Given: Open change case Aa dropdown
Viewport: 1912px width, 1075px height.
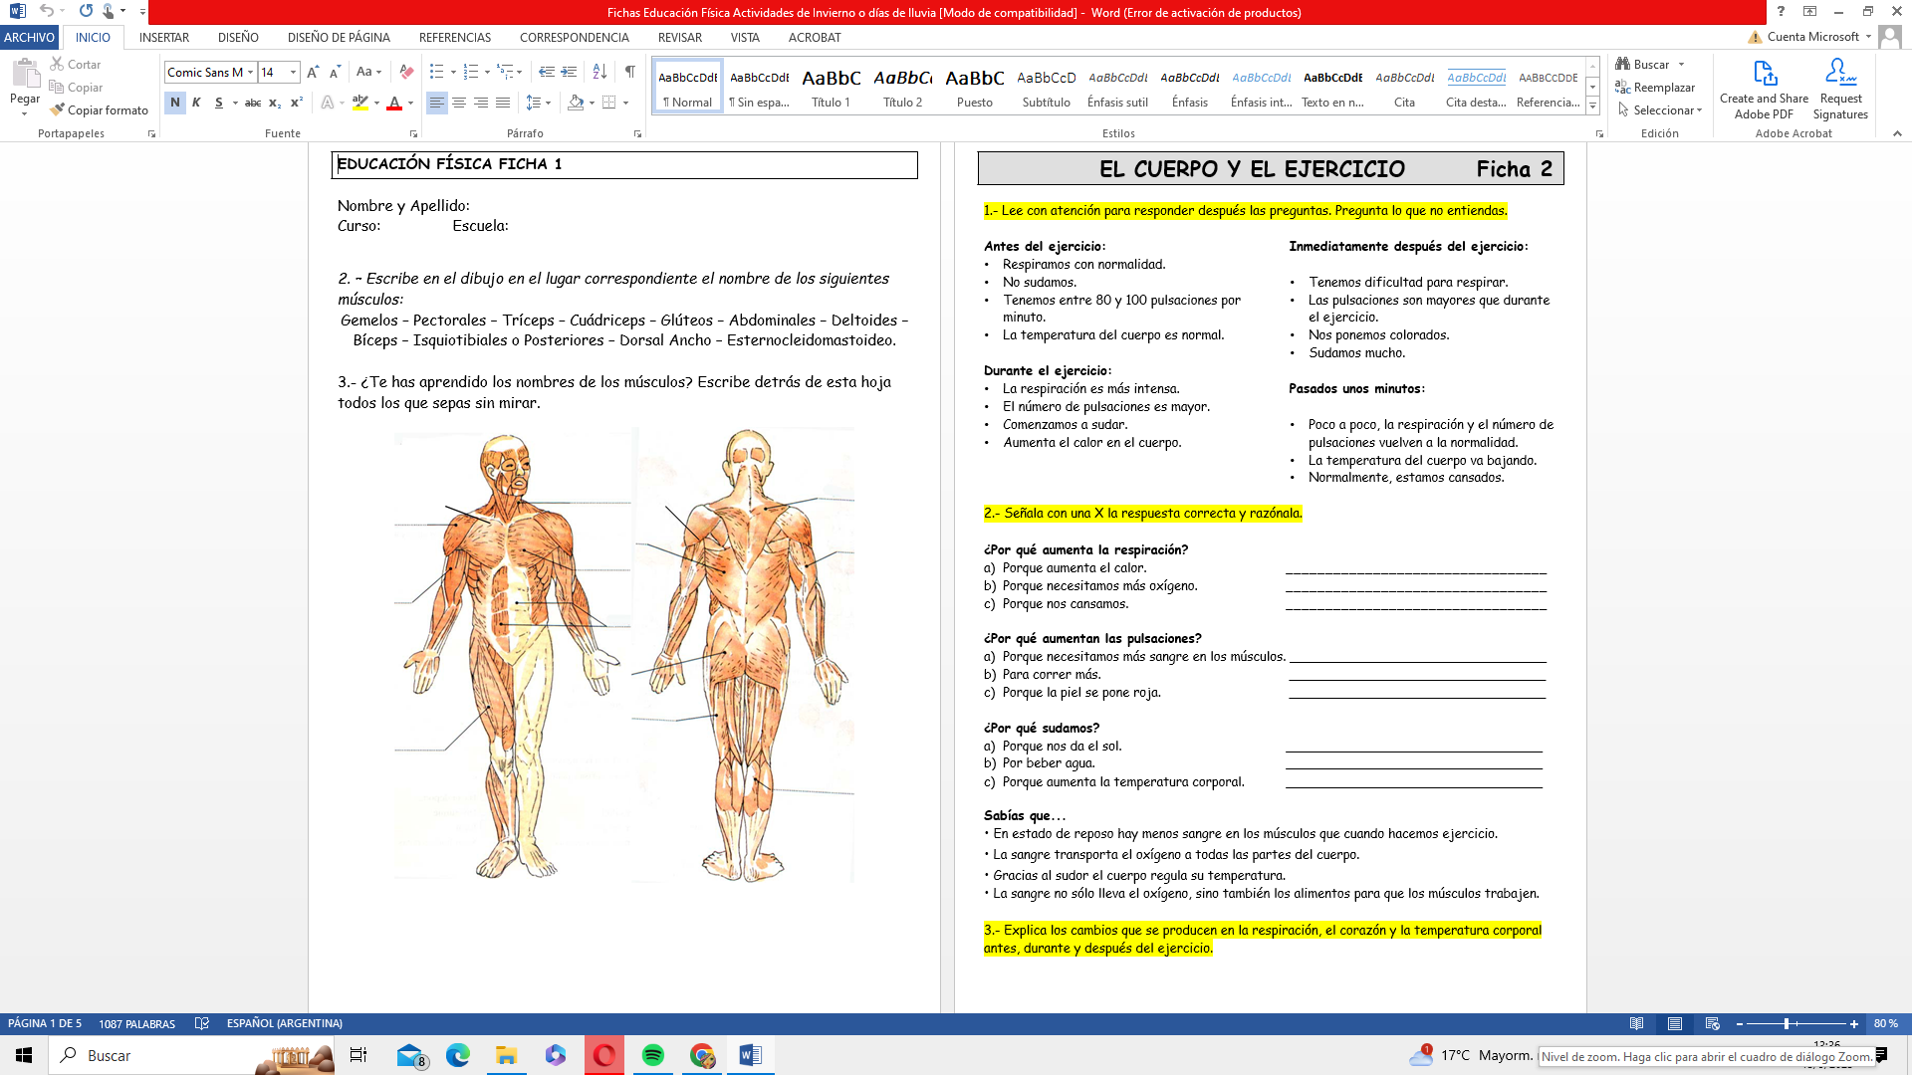Looking at the screenshot, I should pos(368,72).
